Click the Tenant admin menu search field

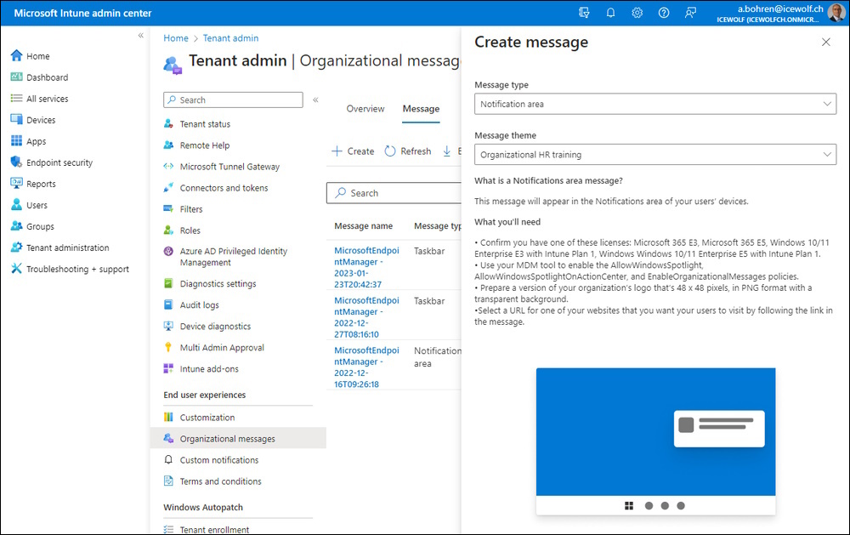(233, 100)
